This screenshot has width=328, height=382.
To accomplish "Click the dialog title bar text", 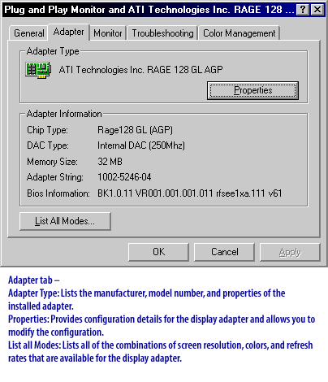I will [x=149, y=10].
